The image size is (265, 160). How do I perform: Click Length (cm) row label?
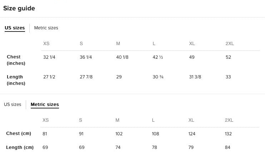20,147
